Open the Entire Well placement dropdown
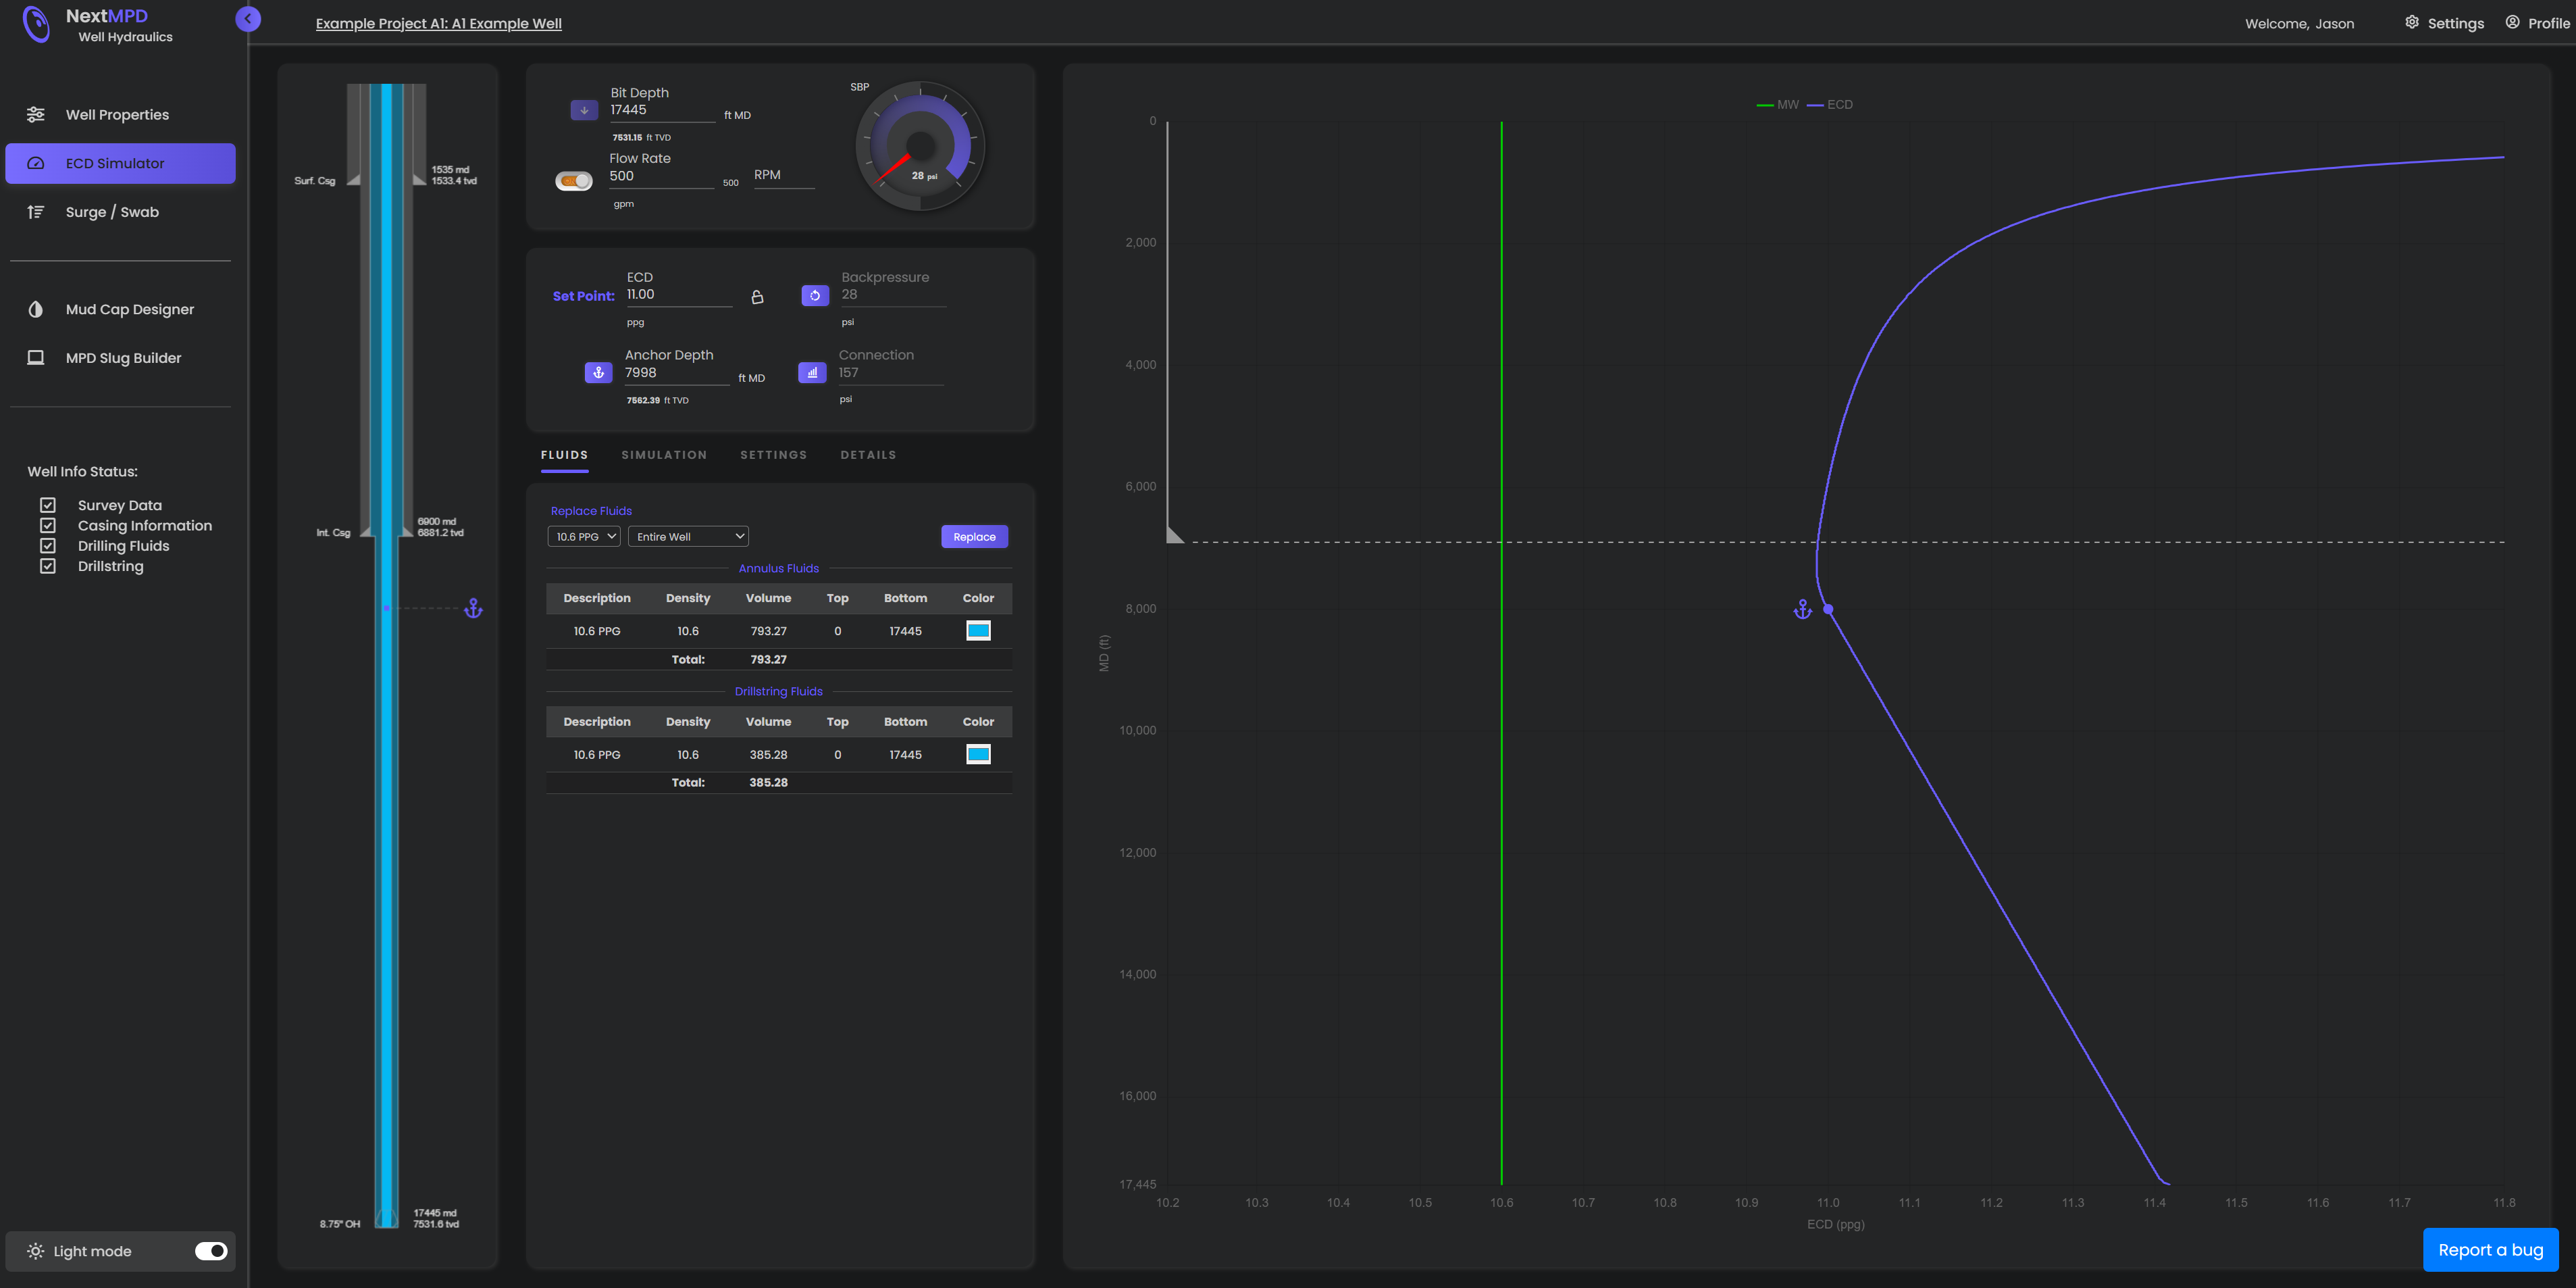The width and height of the screenshot is (2576, 1288). click(688, 535)
